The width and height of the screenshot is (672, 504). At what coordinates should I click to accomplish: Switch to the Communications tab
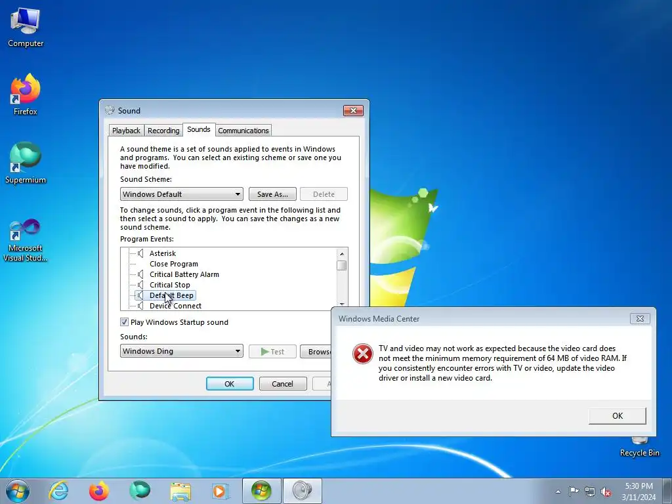click(x=243, y=131)
